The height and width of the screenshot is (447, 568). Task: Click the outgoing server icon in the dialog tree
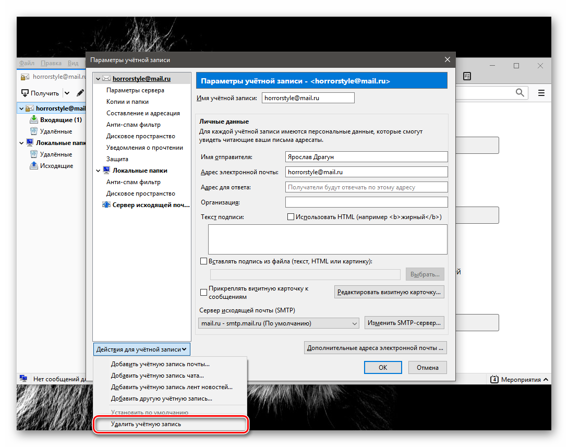coord(106,204)
